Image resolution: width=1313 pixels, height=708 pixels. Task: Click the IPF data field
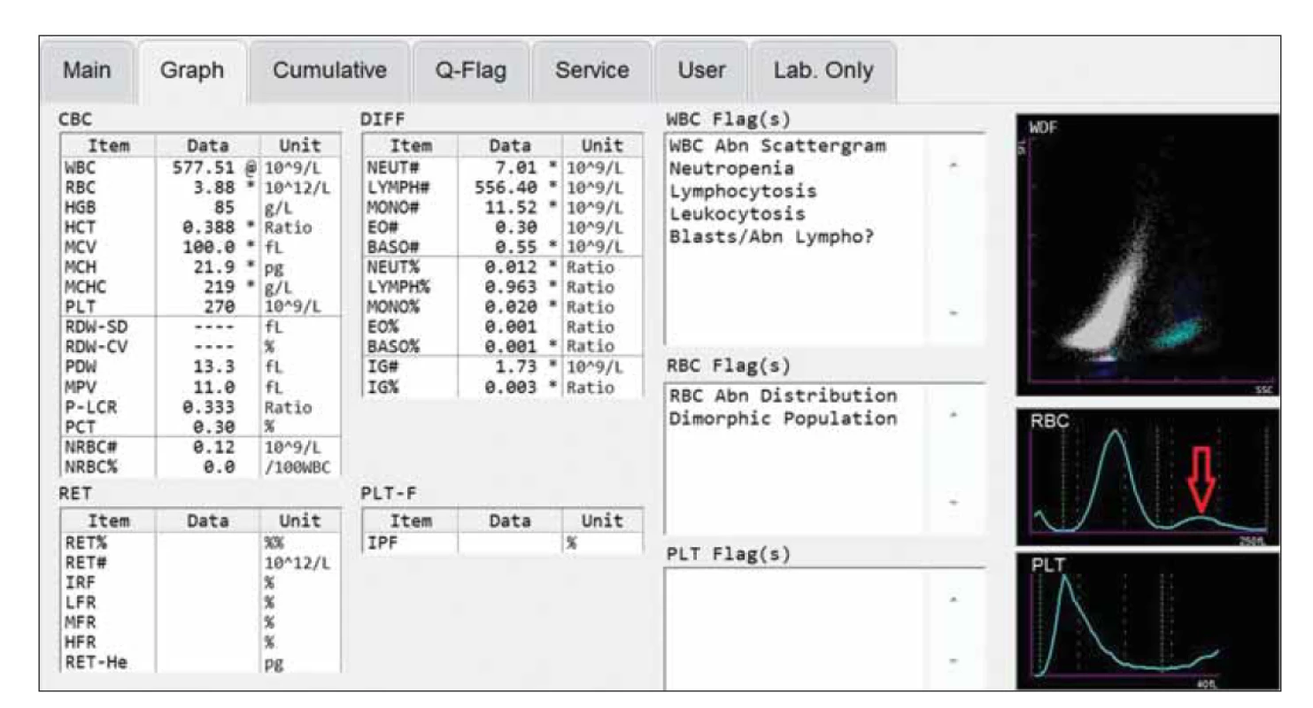pos(510,543)
